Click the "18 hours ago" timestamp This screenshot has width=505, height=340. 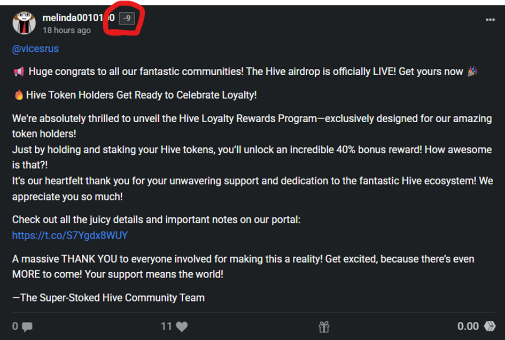(x=67, y=30)
